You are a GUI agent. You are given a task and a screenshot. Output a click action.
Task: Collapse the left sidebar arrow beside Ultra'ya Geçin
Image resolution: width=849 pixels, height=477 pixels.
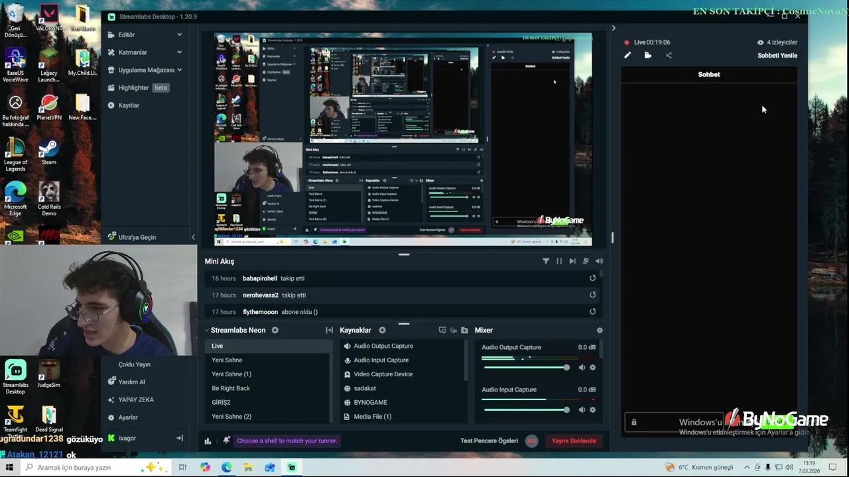[x=193, y=237]
